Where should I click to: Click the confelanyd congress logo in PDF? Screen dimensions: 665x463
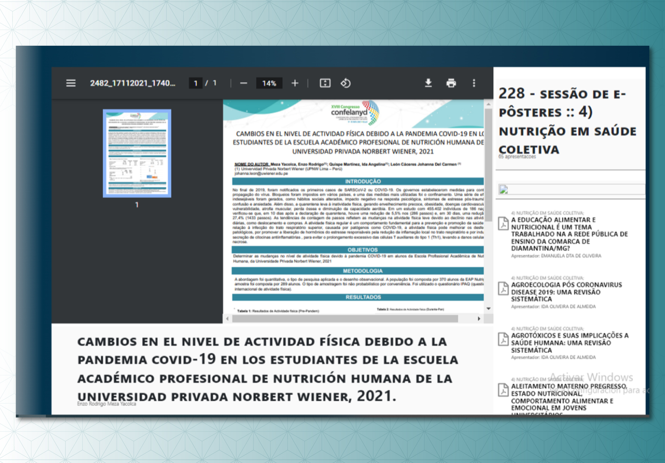point(355,112)
